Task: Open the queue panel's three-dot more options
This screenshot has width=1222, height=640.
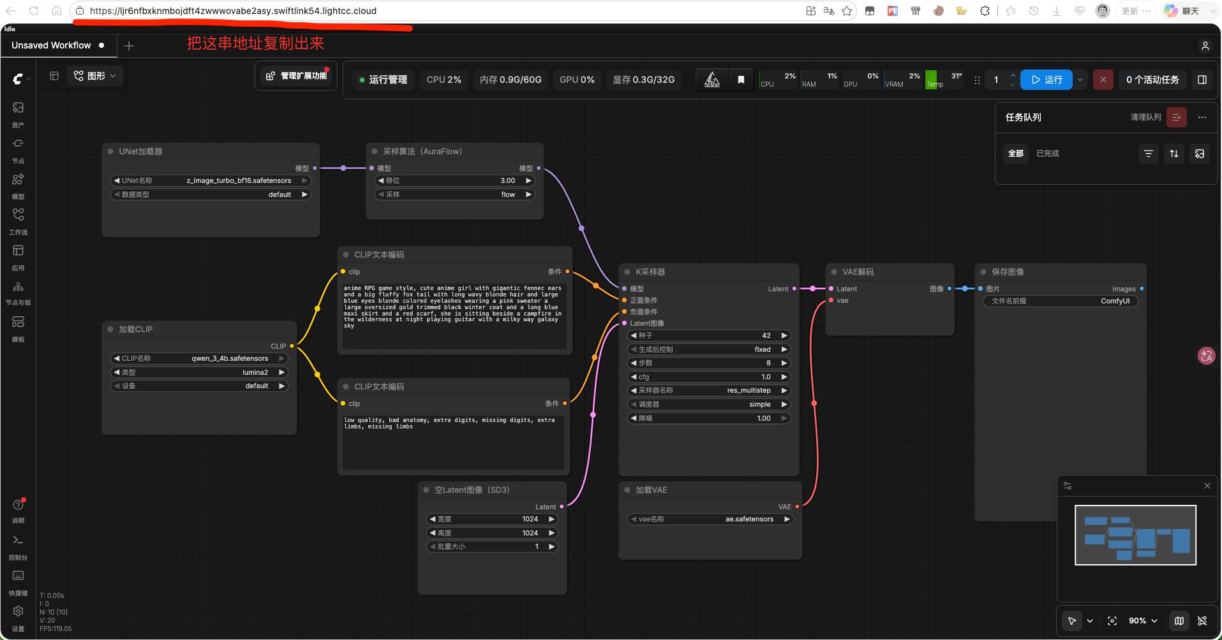Action: point(1202,117)
